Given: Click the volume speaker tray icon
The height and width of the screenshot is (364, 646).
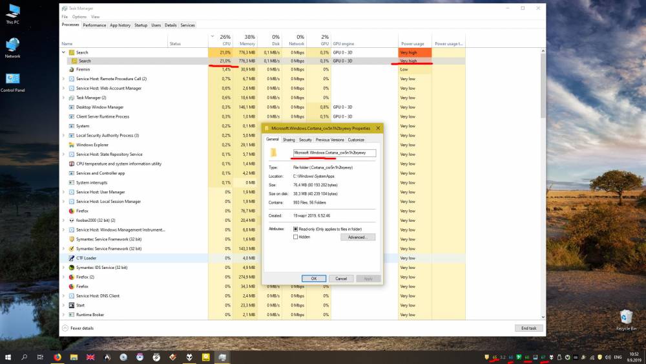Looking at the screenshot, I should click(608, 358).
